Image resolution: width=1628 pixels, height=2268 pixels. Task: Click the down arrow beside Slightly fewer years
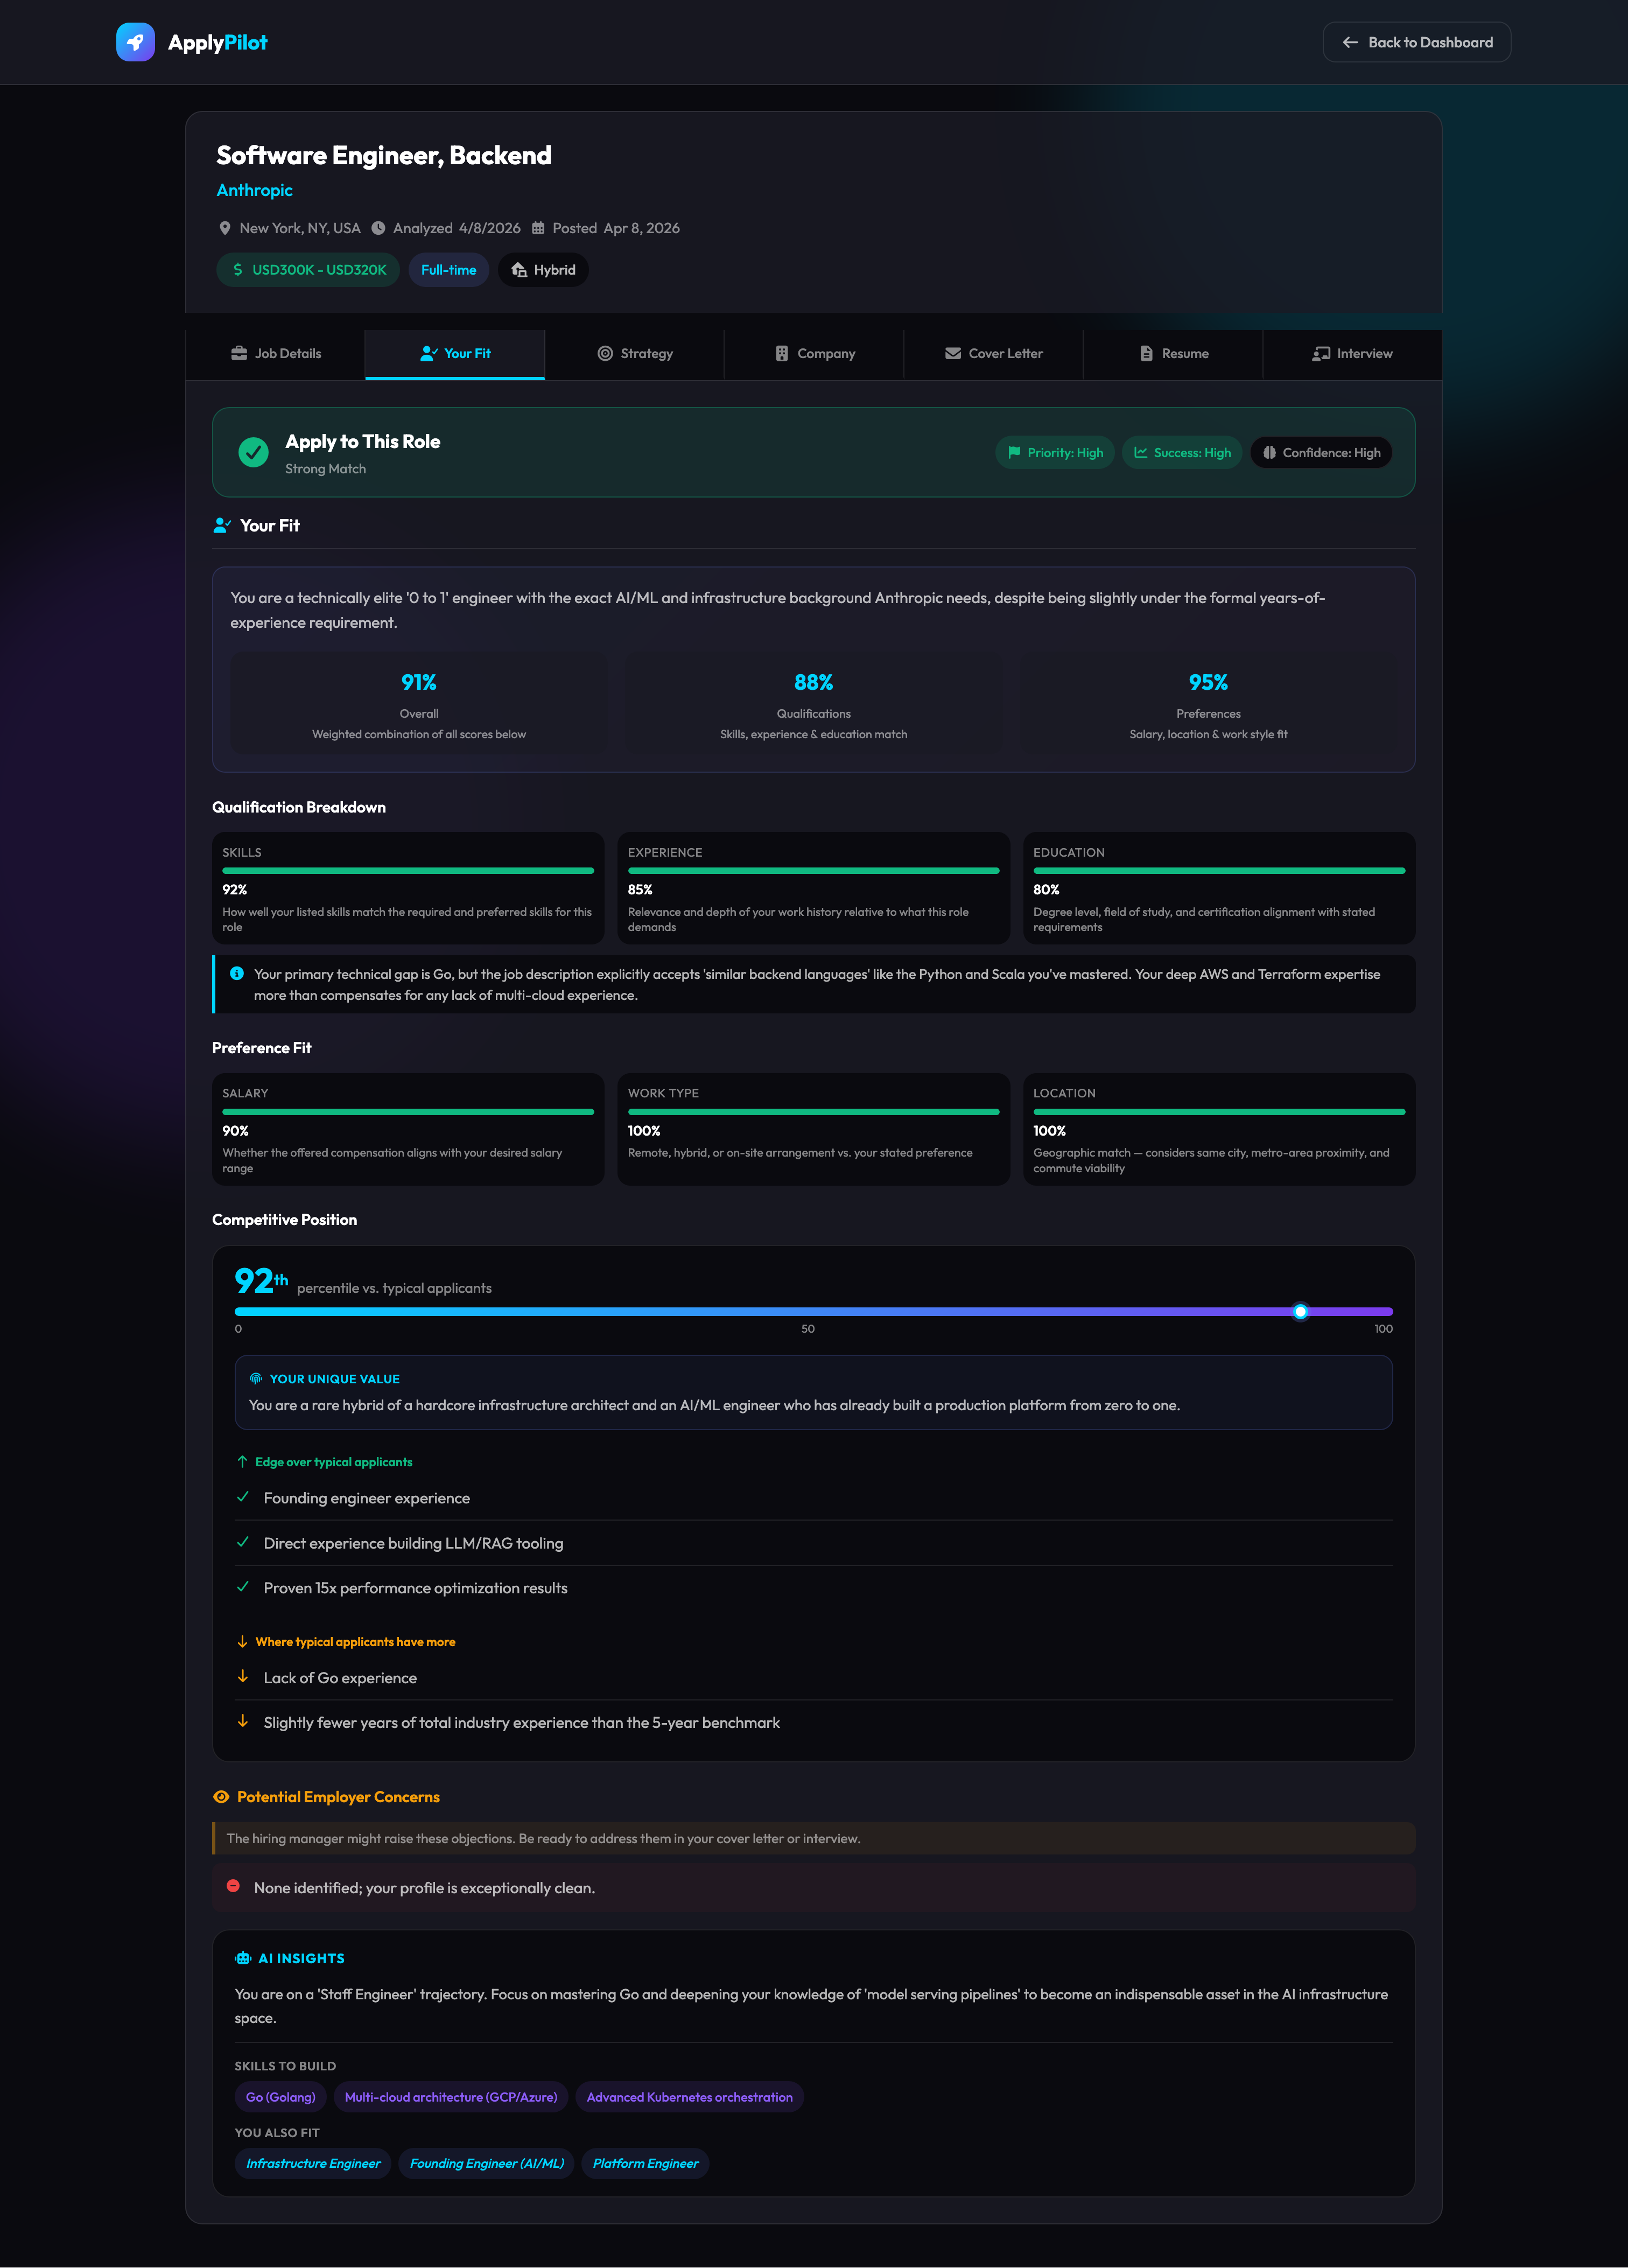tap(242, 1721)
